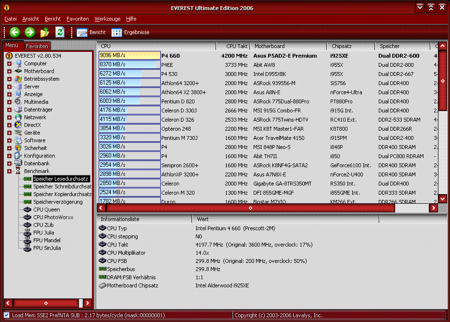Sort by the Chipsatz column header

click(351, 46)
